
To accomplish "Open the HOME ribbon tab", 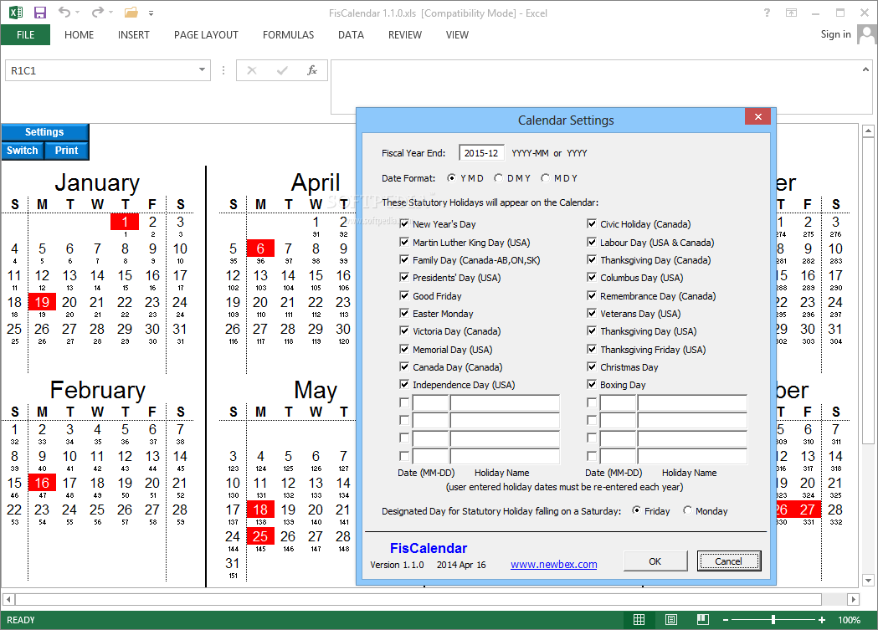I will click(79, 34).
